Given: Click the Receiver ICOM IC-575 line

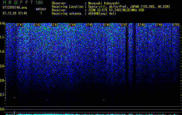Looking at the screenshot, I should (98, 10).
